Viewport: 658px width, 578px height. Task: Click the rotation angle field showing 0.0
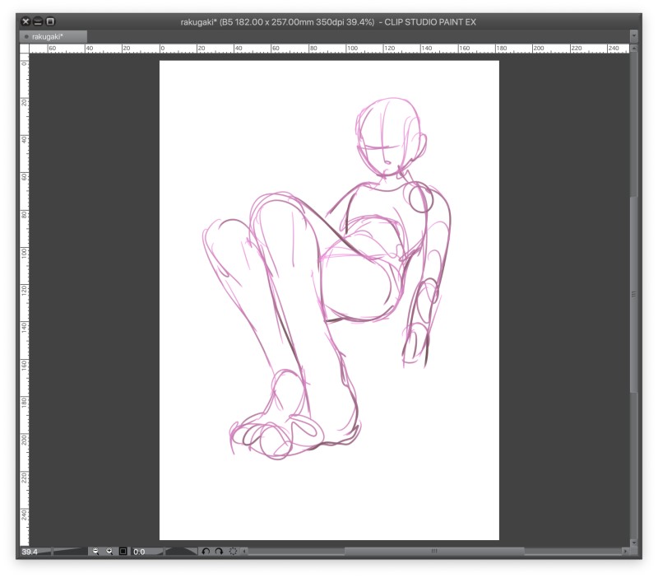(140, 551)
